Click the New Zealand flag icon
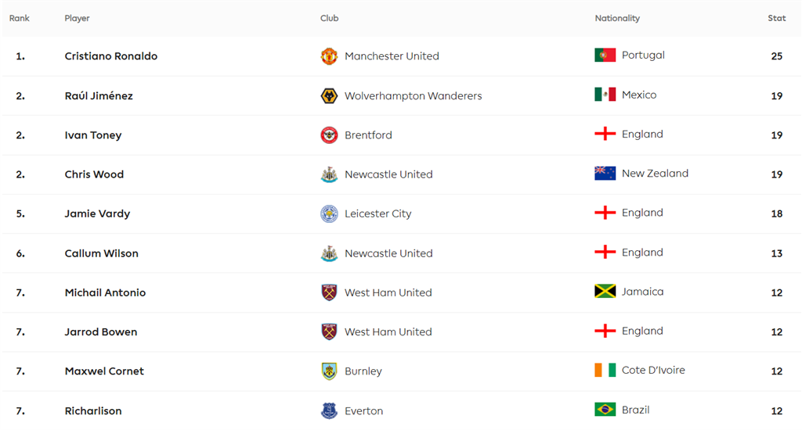802x430 pixels. pos(605,174)
